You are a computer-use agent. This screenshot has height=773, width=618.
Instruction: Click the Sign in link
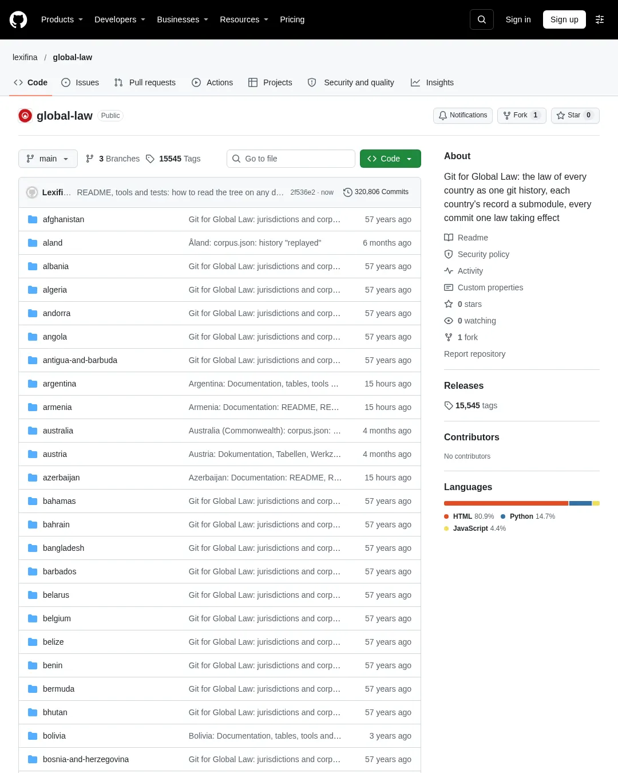click(x=518, y=19)
